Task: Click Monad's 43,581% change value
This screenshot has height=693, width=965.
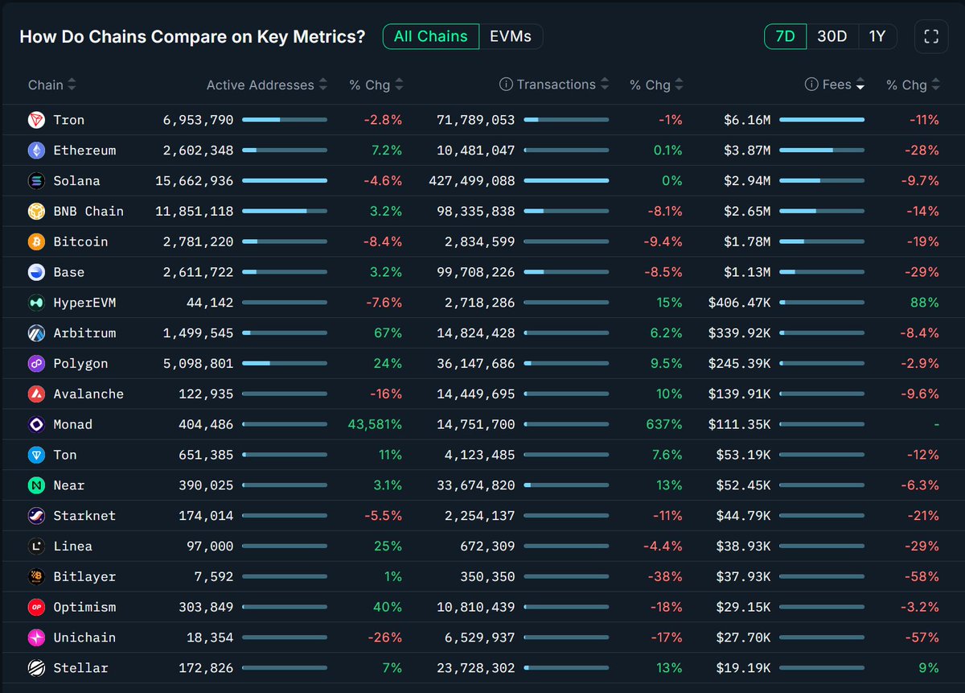Action: (x=375, y=424)
